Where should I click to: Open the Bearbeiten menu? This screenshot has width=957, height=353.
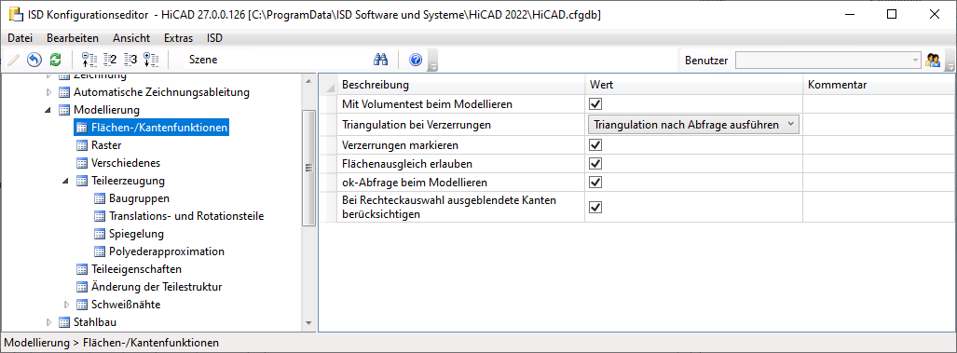tap(73, 38)
